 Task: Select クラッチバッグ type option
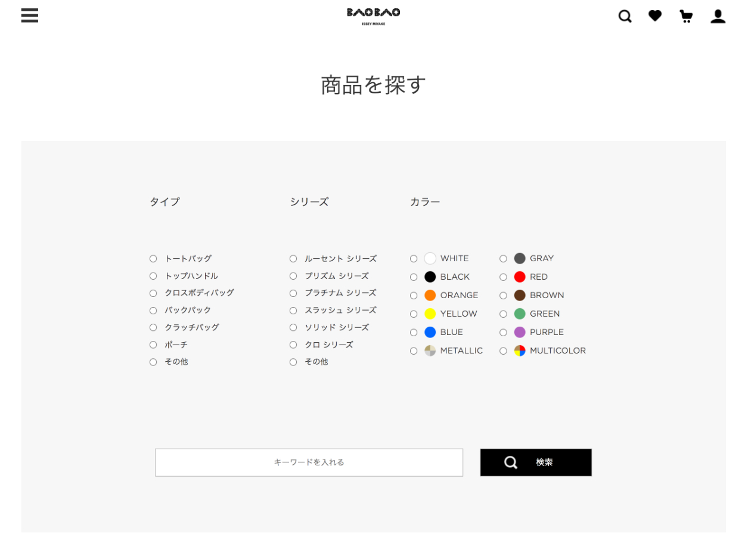153,327
